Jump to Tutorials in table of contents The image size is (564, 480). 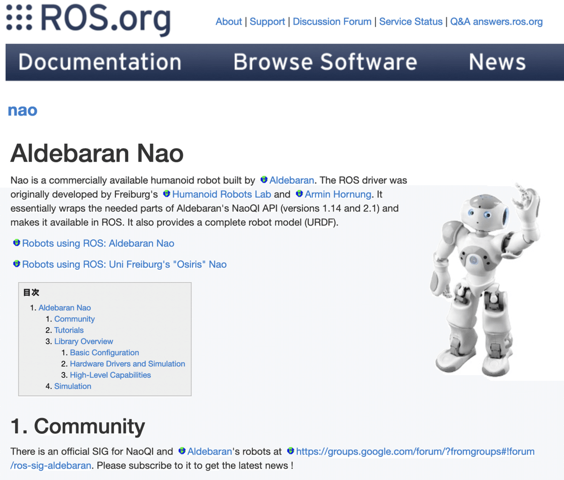pyautogui.click(x=69, y=330)
